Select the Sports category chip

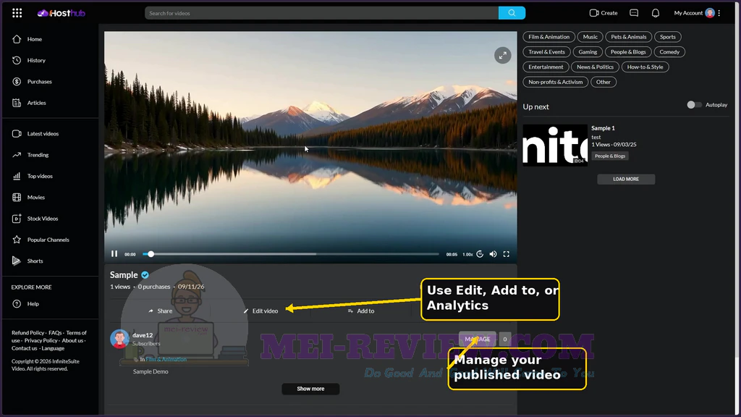pyautogui.click(x=668, y=37)
